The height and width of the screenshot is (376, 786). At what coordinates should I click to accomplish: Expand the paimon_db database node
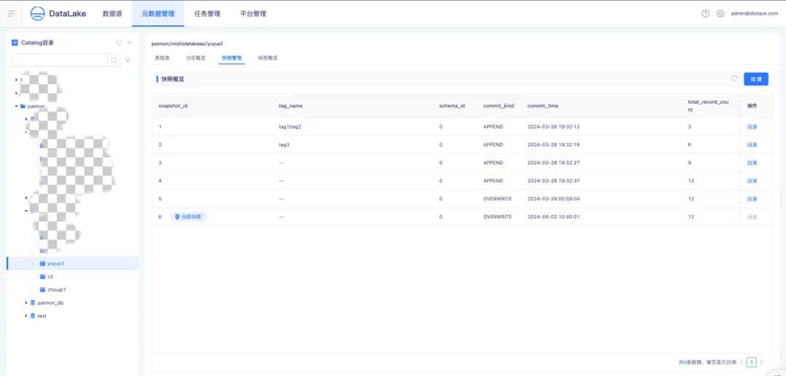tap(26, 303)
